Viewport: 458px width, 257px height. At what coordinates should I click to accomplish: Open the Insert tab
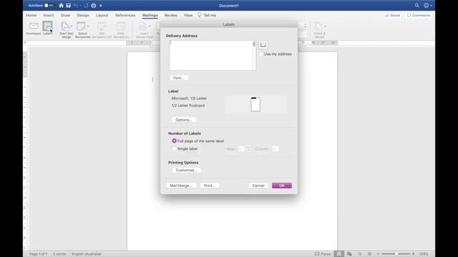[x=49, y=15]
